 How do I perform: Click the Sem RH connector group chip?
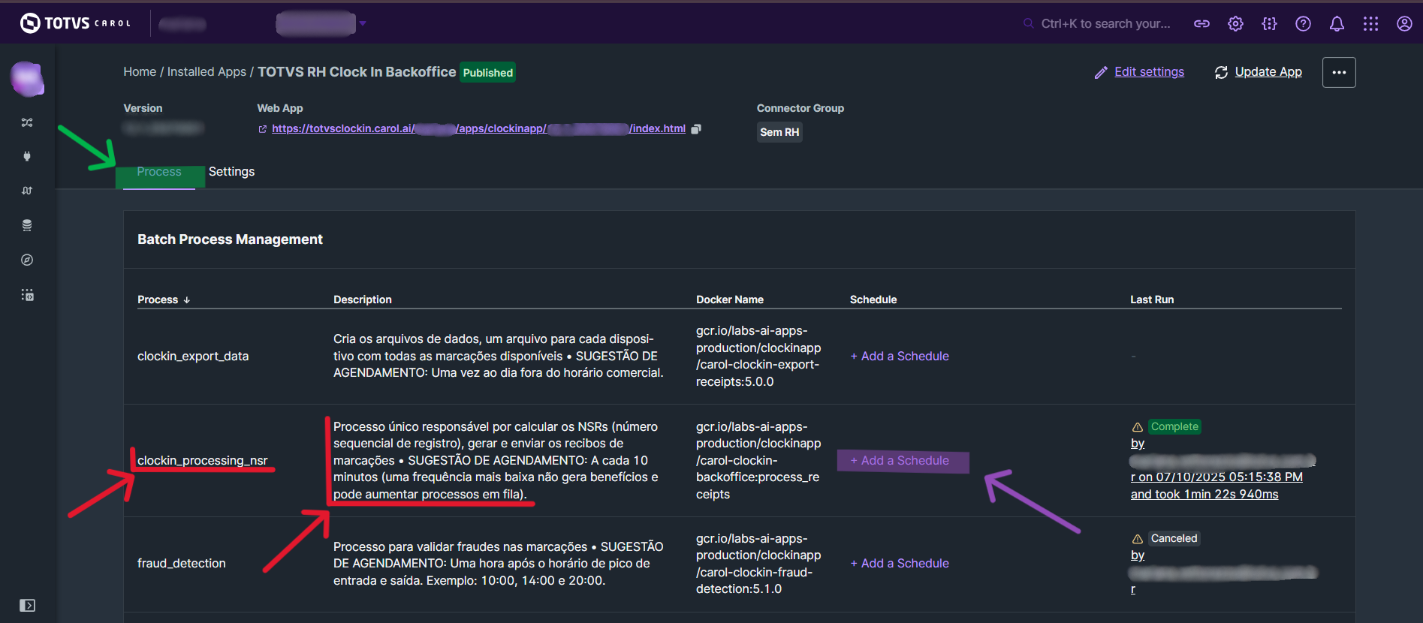[x=779, y=132]
